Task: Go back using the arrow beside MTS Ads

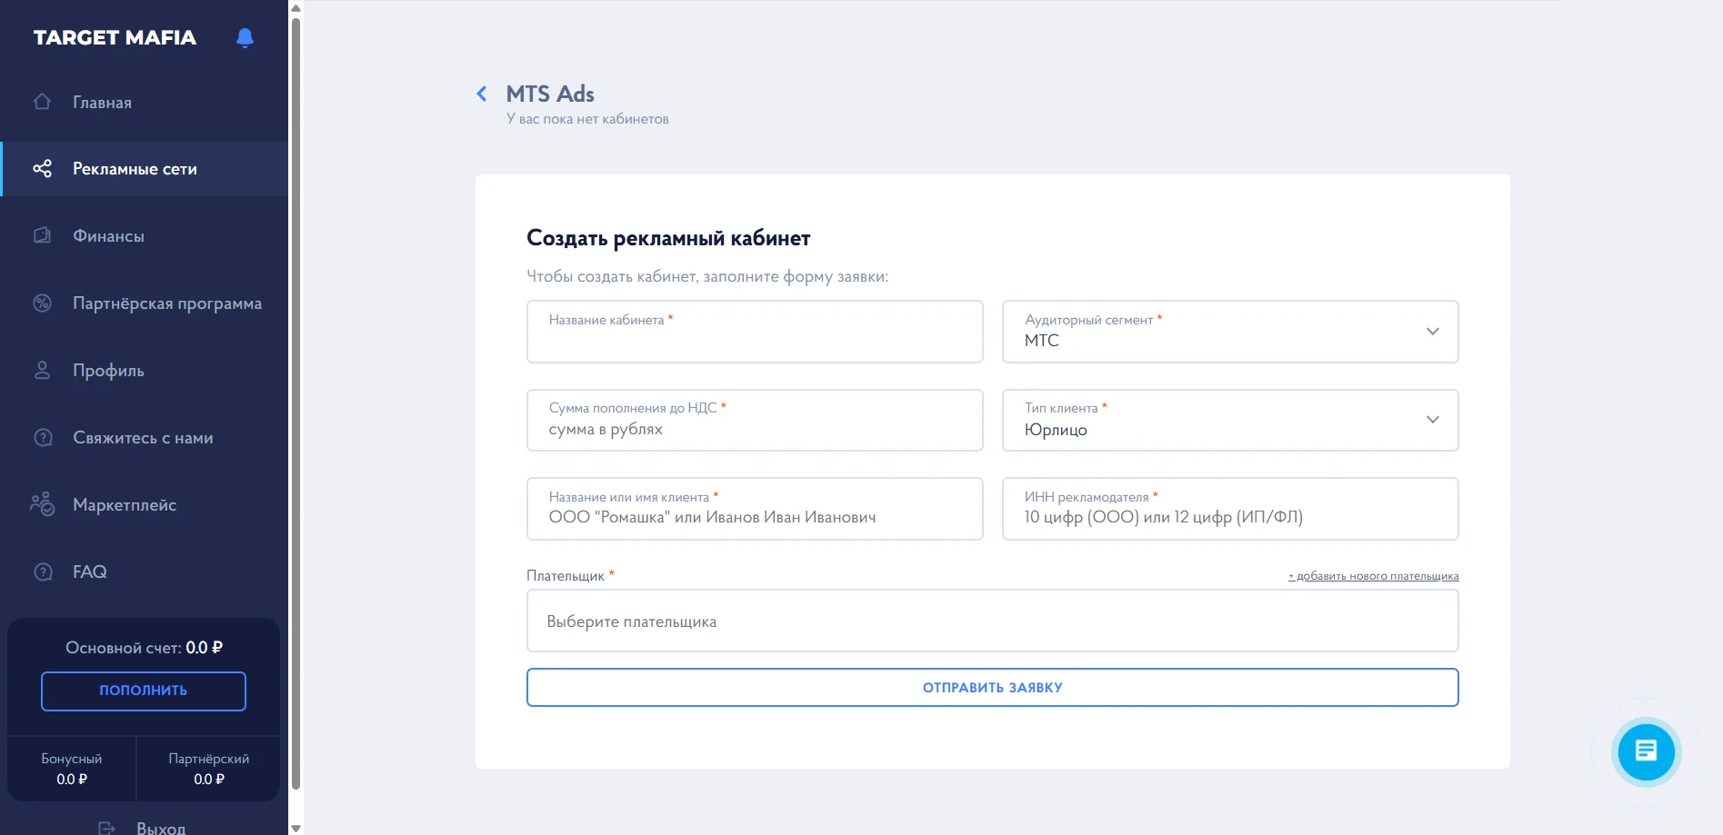Action: pyautogui.click(x=482, y=94)
